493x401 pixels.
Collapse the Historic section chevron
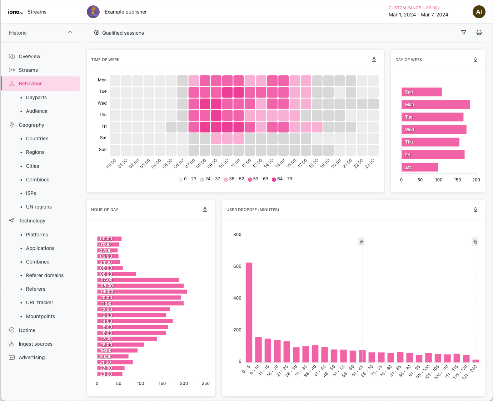click(x=70, y=32)
